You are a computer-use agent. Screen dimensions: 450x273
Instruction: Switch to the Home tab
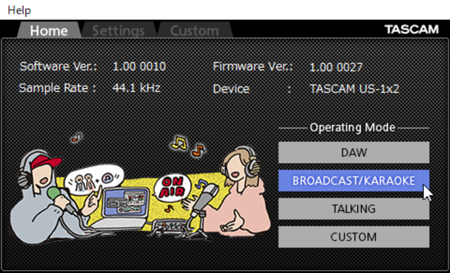click(x=49, y=30)
